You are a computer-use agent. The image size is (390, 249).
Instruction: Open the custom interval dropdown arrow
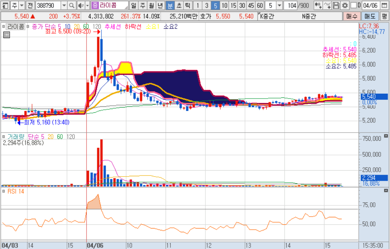point(280,5)
